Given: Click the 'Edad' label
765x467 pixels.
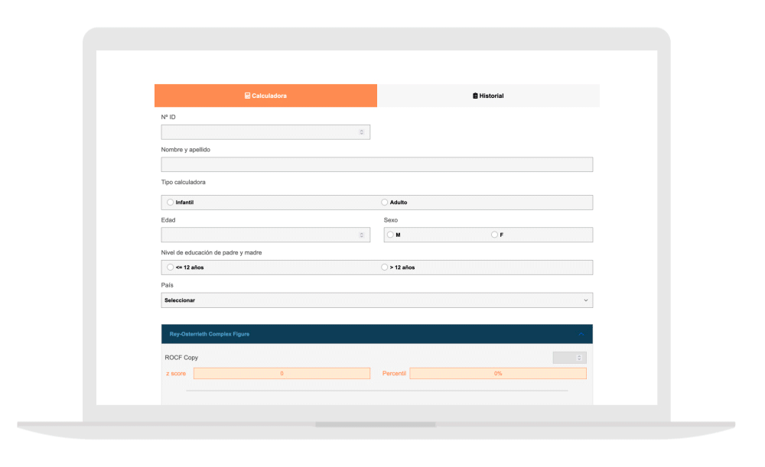Looking at the screenshot, I should point(168,220).
